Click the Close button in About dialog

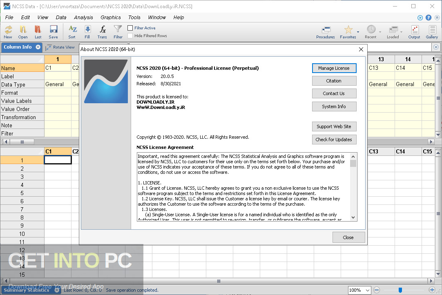tap(348, 237)
